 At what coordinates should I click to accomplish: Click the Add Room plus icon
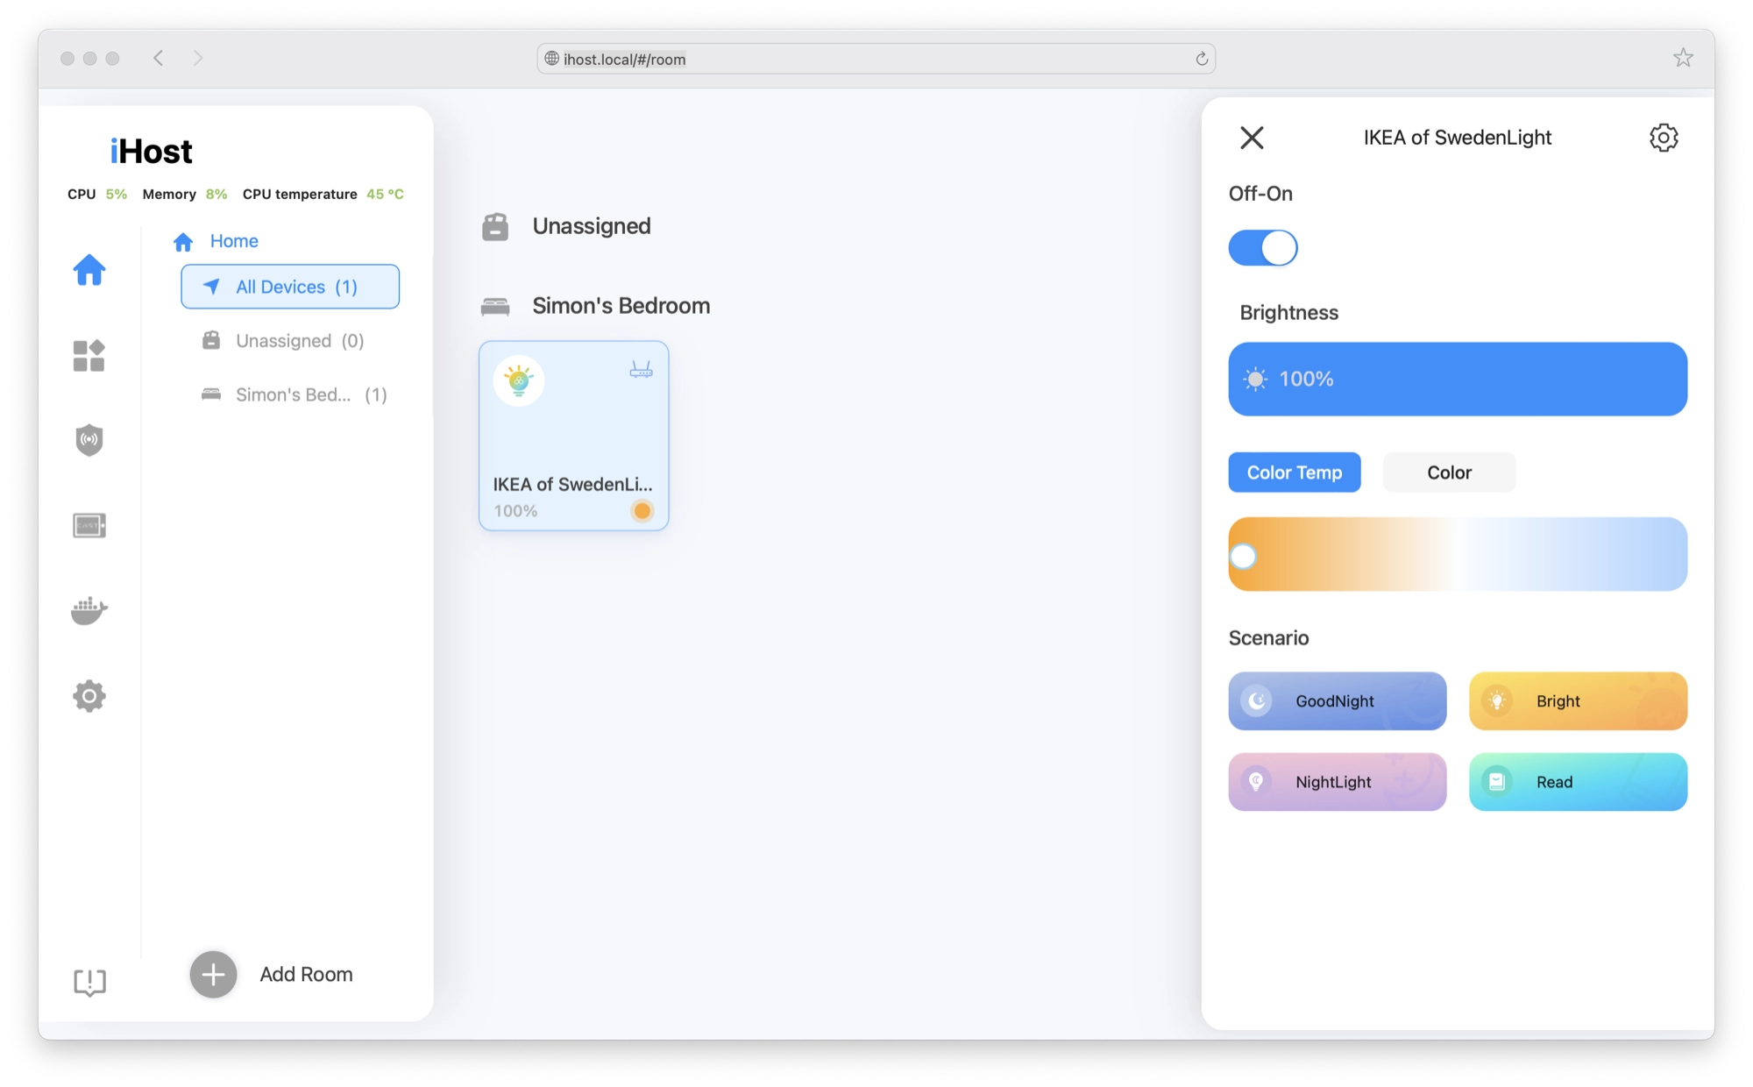coord(213,974)
